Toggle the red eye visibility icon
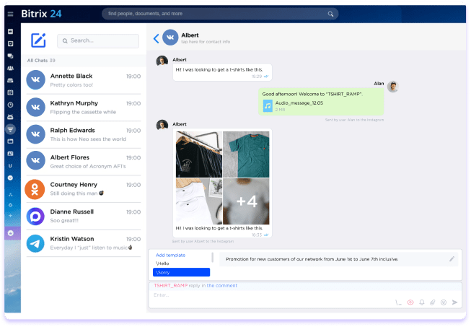This screenshot has width=471, height=327. click(410, 302)
